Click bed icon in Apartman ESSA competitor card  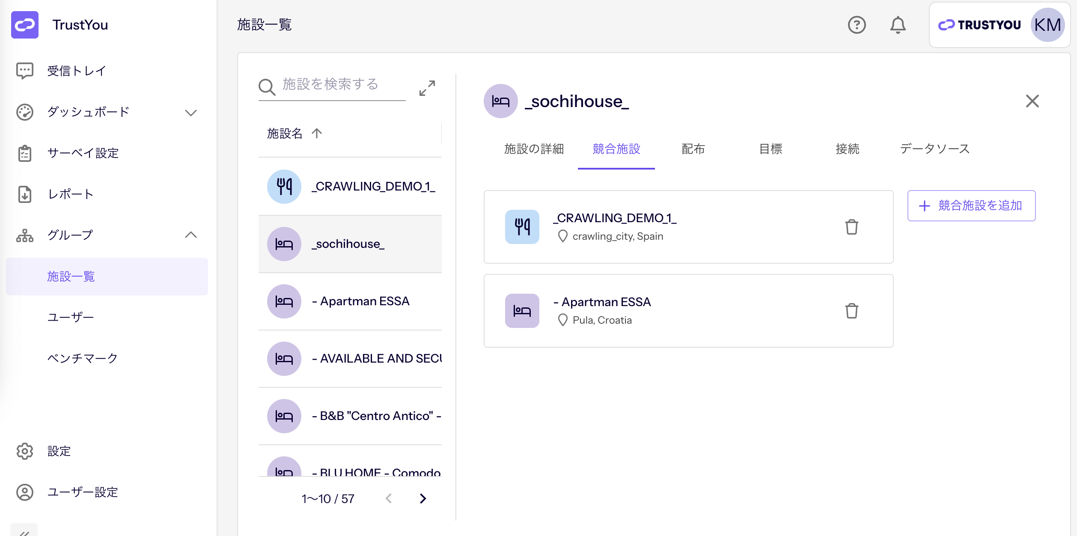522,311
